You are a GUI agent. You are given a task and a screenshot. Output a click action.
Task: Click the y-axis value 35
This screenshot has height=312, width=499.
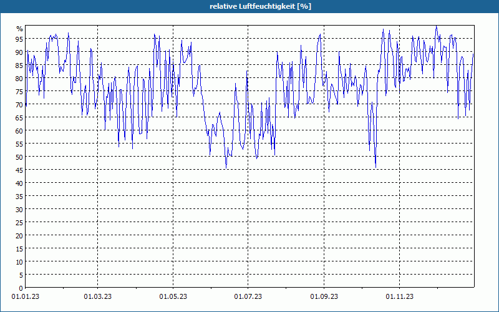19,196
